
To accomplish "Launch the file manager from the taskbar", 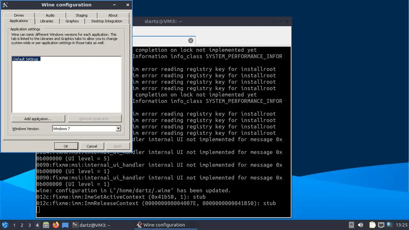I will coord(46,225).
